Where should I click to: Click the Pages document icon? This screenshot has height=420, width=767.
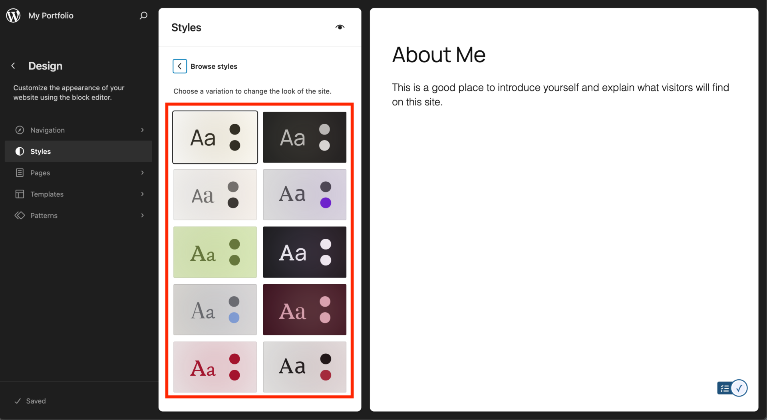click(x=20, y=173)
